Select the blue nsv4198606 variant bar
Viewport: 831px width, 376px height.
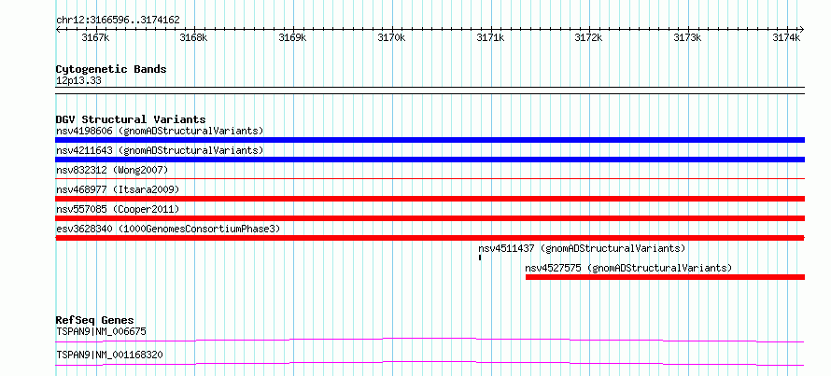430,140
